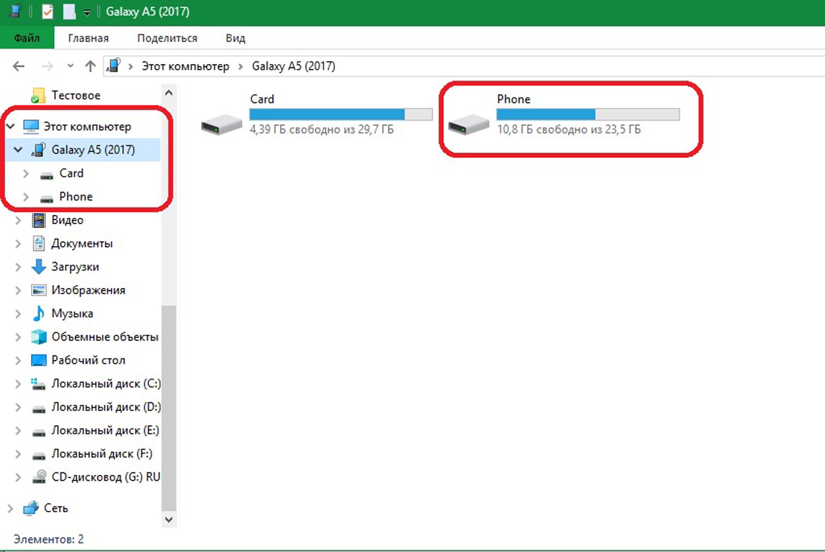Select Тестовое folder in sidebar
The height and width of the screenshot is (552, 825).
coord(76,95)
